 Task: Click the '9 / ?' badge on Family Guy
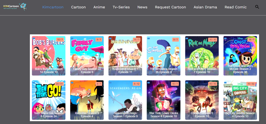coord(99,39)
